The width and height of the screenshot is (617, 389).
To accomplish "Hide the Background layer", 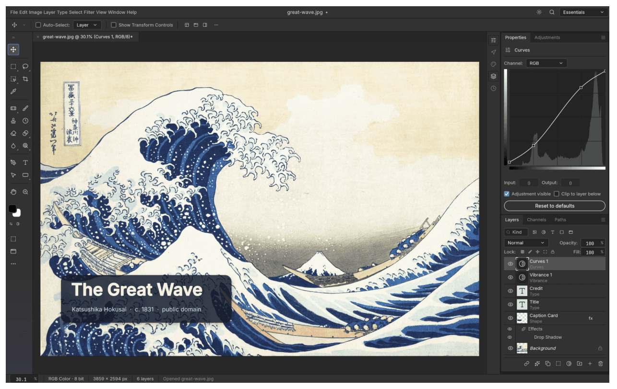I will (510, 348).
